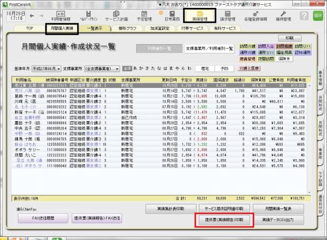The image size is (327, 240).
Task: Toggle the 居宅 filter button
Action: [x=205, y=68]
